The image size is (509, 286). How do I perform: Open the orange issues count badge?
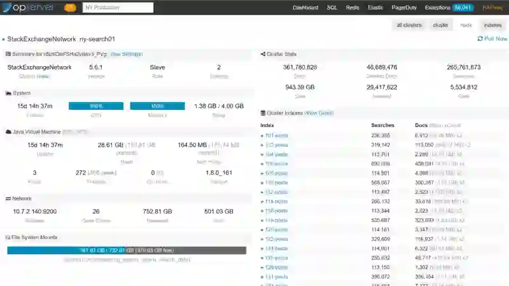point(70,8)
